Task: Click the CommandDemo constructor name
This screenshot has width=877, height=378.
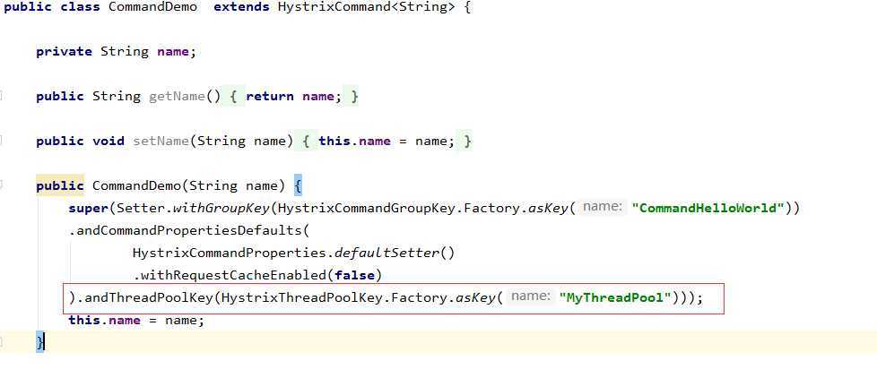Action: tap(136, 185)
